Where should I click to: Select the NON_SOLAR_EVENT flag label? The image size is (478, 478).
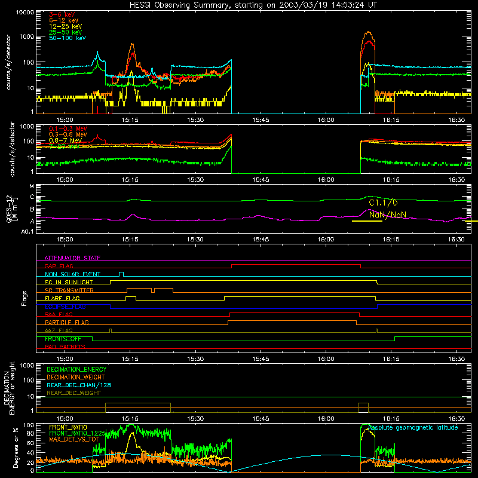click(x=72, y=274)
